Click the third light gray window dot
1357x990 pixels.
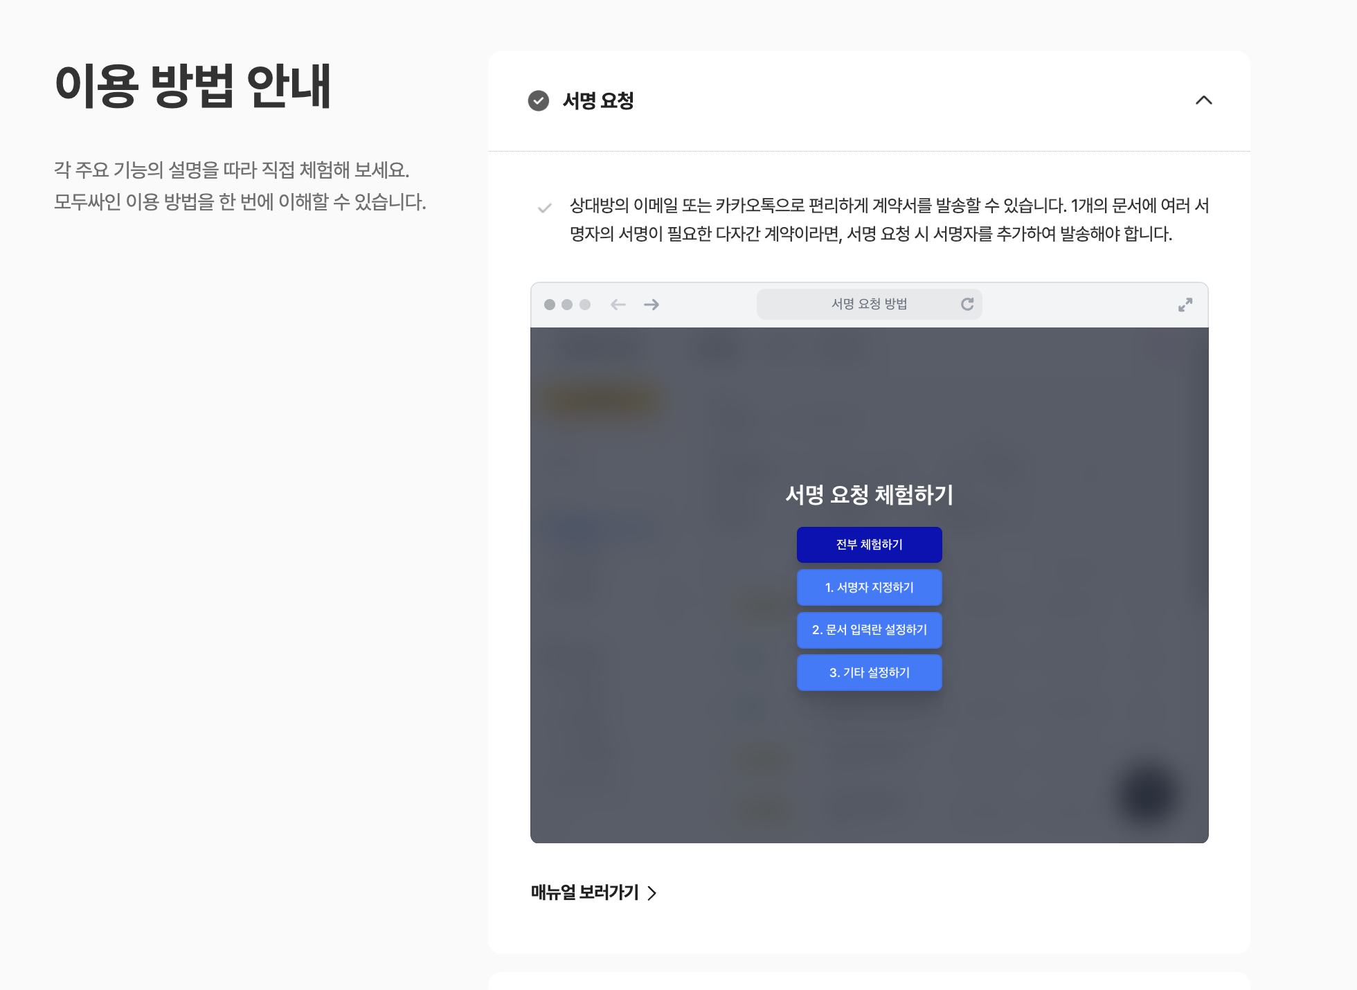tap(585, 305)
